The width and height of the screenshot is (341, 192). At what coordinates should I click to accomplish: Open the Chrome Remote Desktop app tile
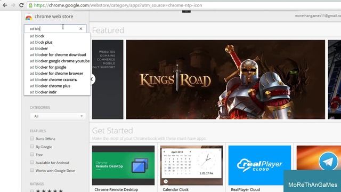(x=123, y=165)
